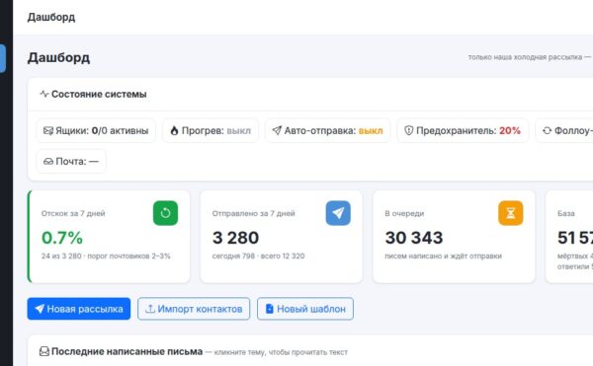This screenshot has height=366, width=593.
Task: Click the 3 280 sent count value
Action: click(235, 238)
